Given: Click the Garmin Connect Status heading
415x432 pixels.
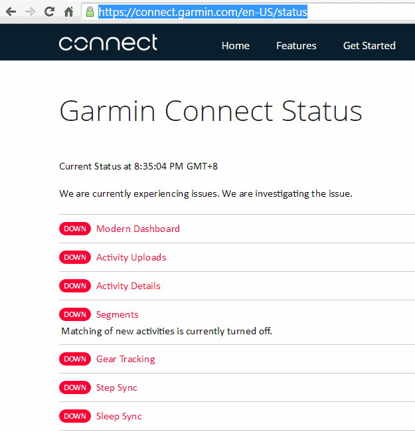Looking at the screenshot, I should click(210, 111).
